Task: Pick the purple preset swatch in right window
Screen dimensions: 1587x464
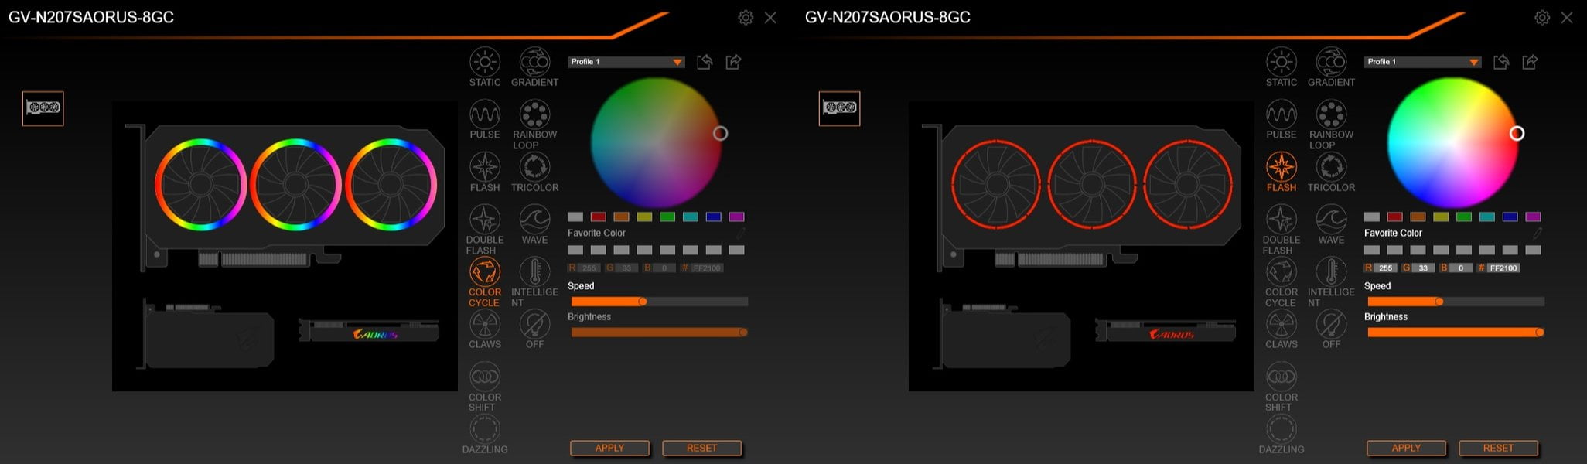Action: 1533,217
